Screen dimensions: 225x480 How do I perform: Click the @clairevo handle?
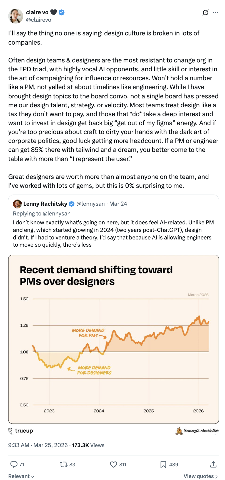click(39, 20)
